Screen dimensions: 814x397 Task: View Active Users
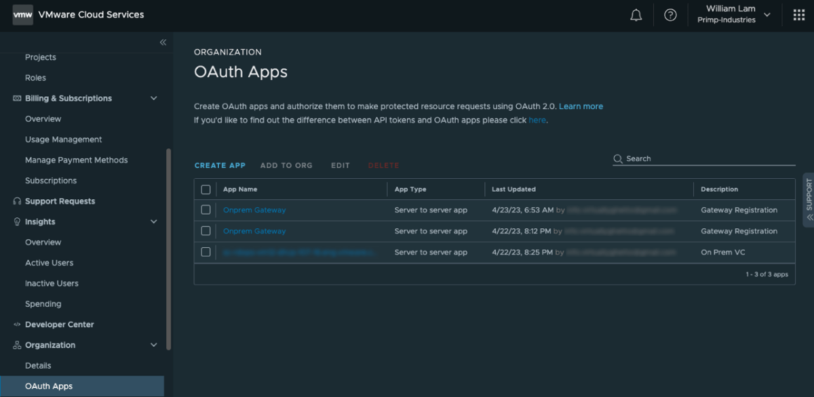click(x=49, y=263)
